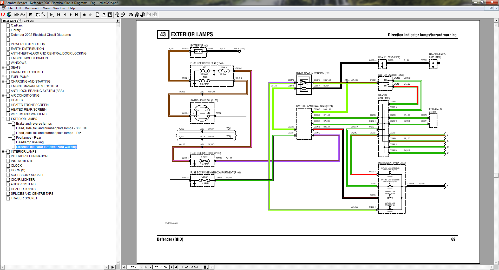Rotate view clockwise icon
Image resolution: width=499 pixels, height=270 pixels.
(x=123, y=15)
